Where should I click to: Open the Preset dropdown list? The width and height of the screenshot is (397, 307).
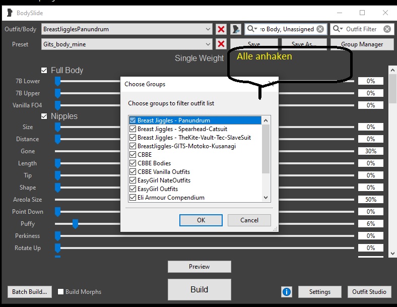coord(208,44)
